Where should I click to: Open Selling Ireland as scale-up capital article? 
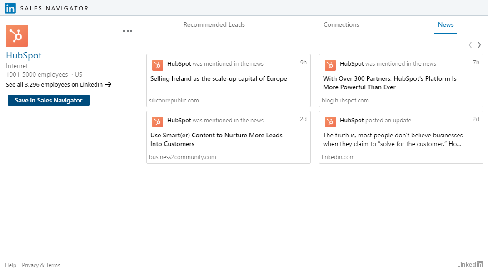[x=219, y=78]
